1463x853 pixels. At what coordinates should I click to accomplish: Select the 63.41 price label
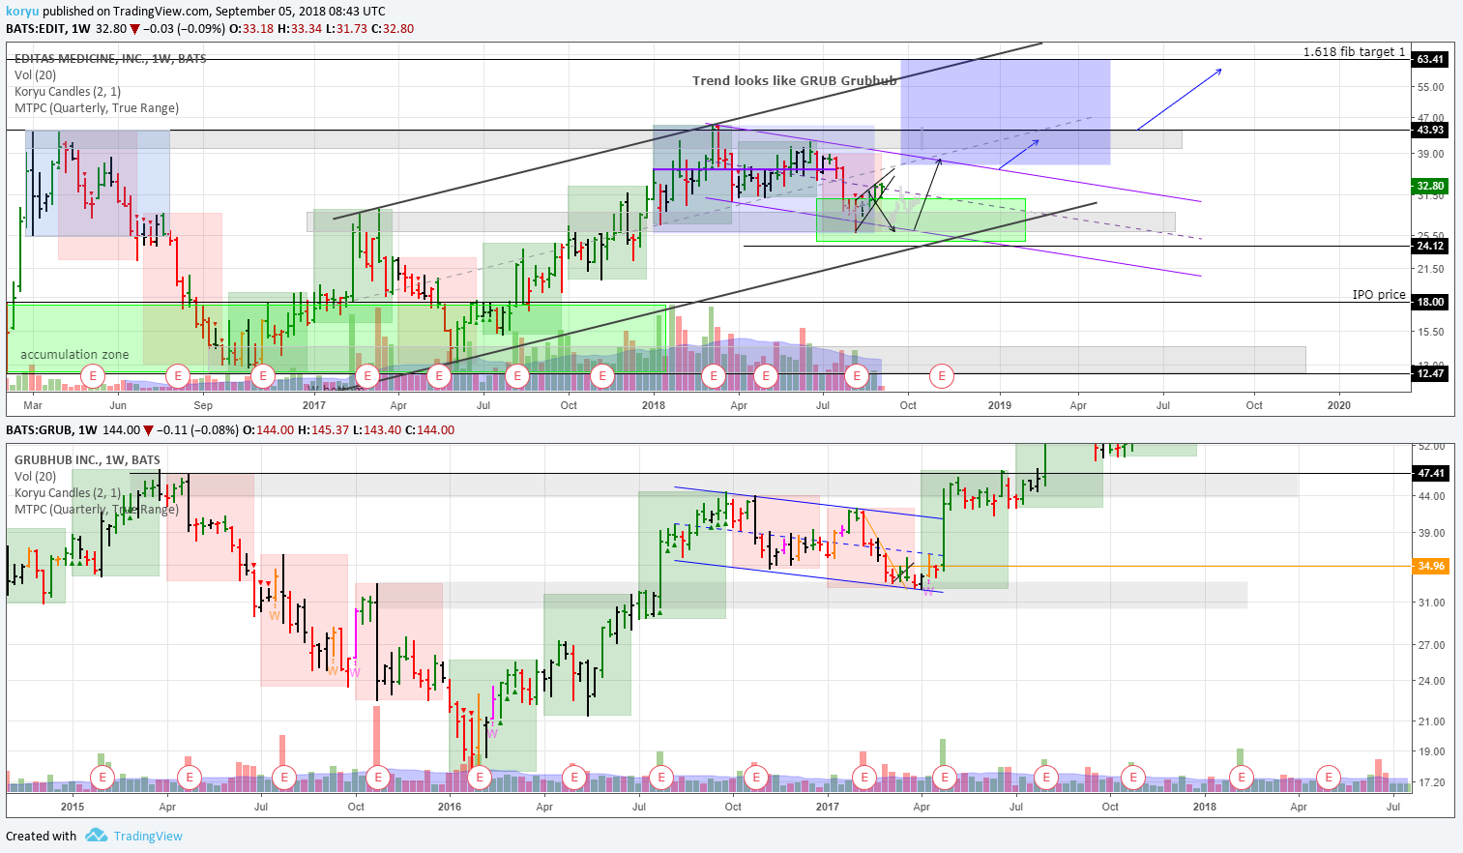1430,59
